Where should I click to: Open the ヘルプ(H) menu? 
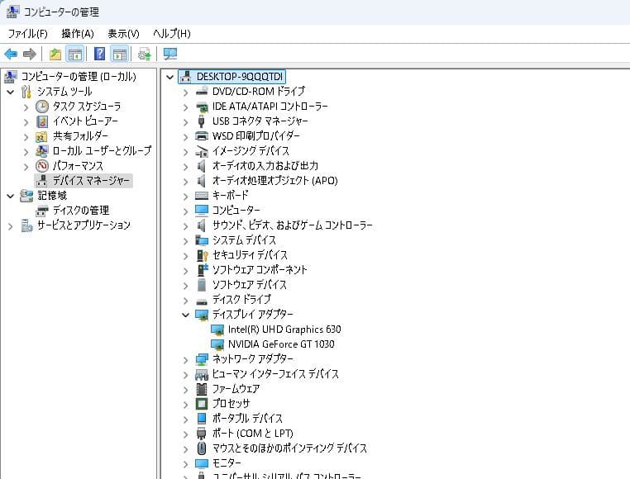[172, 34]
